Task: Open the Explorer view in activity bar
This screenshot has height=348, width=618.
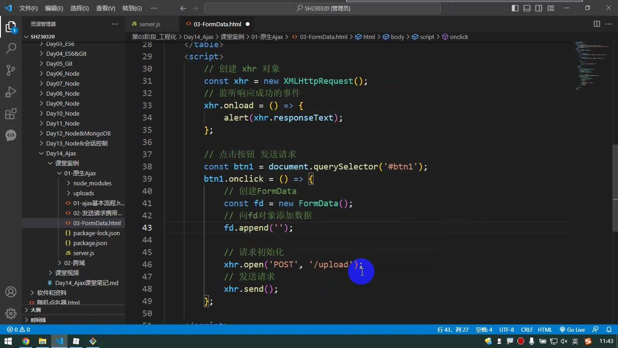Action: [x=11, y=26]
